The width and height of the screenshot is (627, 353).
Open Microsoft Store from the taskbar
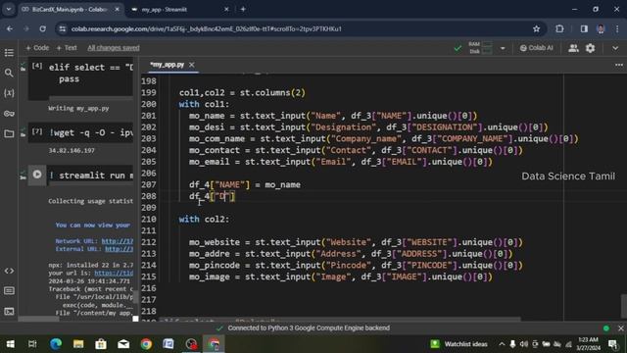coord(101,344)
